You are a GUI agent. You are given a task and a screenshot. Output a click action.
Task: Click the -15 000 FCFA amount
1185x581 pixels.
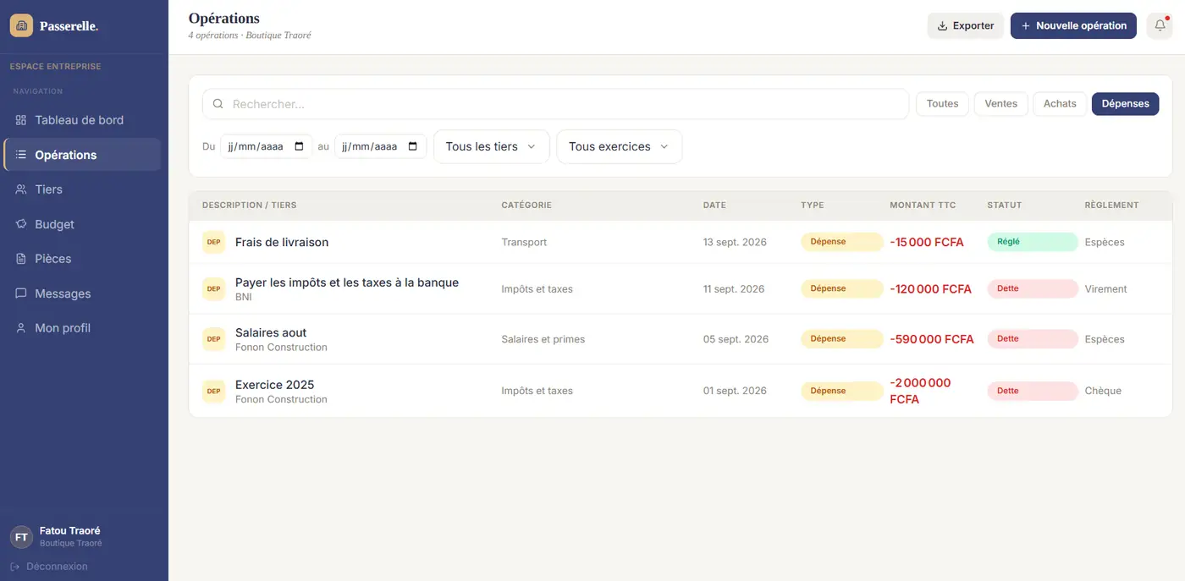pos(927,242)
